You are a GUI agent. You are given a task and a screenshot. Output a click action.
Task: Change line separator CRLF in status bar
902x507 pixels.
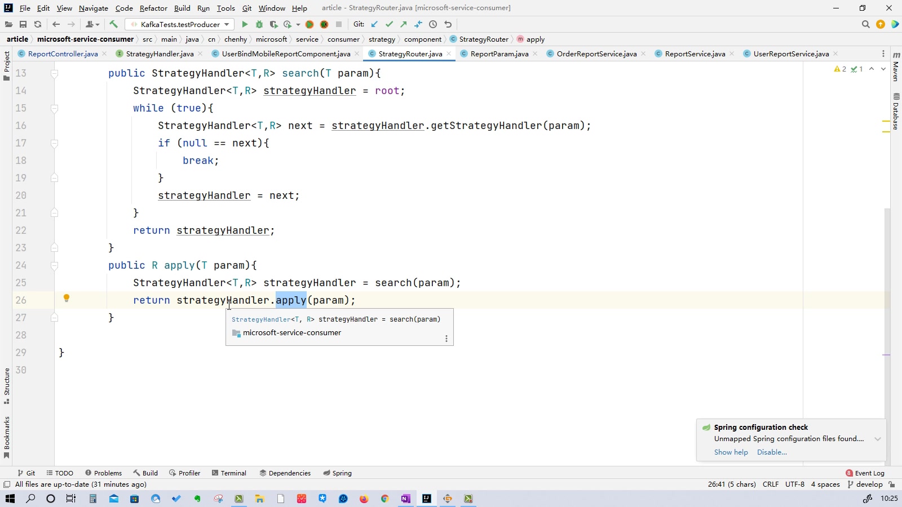[x=771, y=484]
